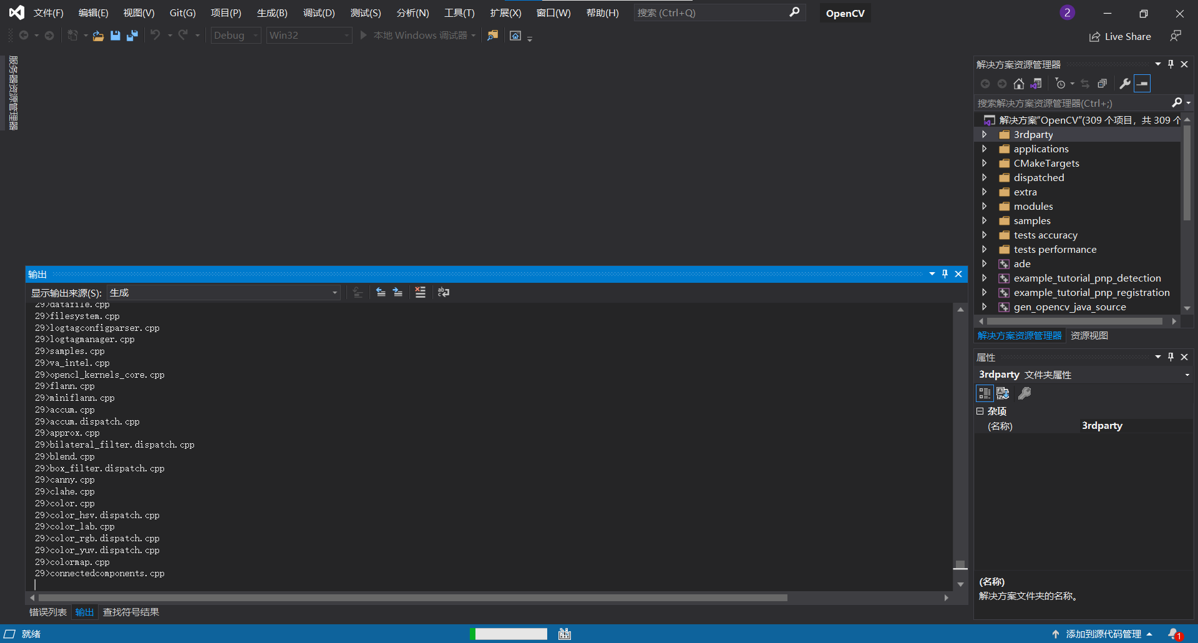
Task: Click the Property Pages wrench icon in Properties
Action: [x=1025, y=393]
